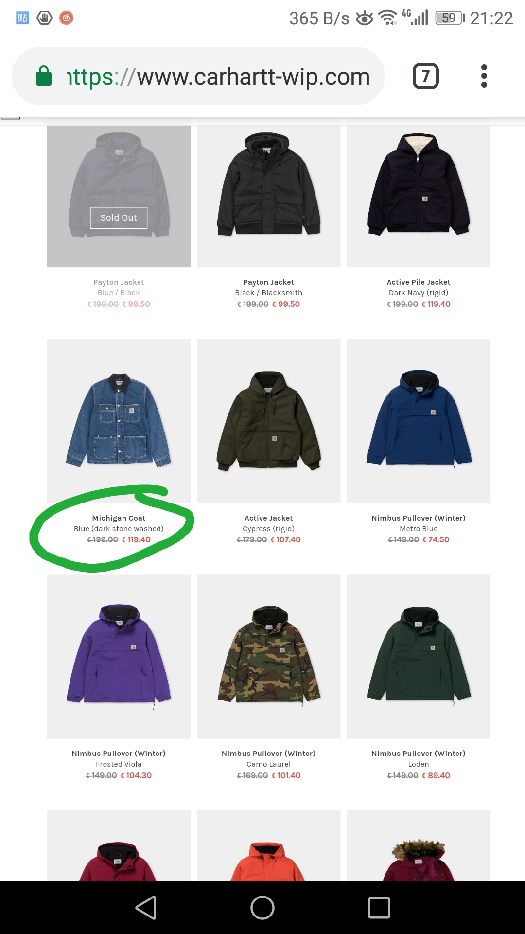Screen dimensions: 525x934
Task: Open the orange jacket thumbnail at bottom
Action: pyautogui.click(x=269, y=846)
